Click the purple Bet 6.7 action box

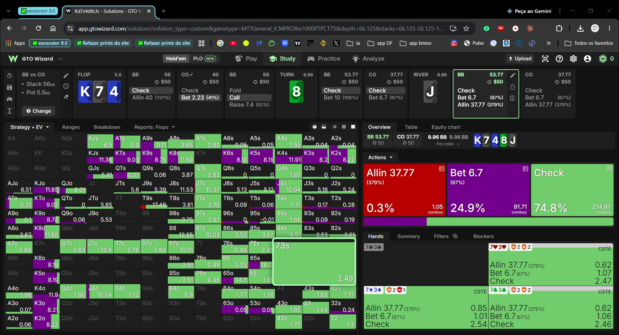(x=488, y=190)
